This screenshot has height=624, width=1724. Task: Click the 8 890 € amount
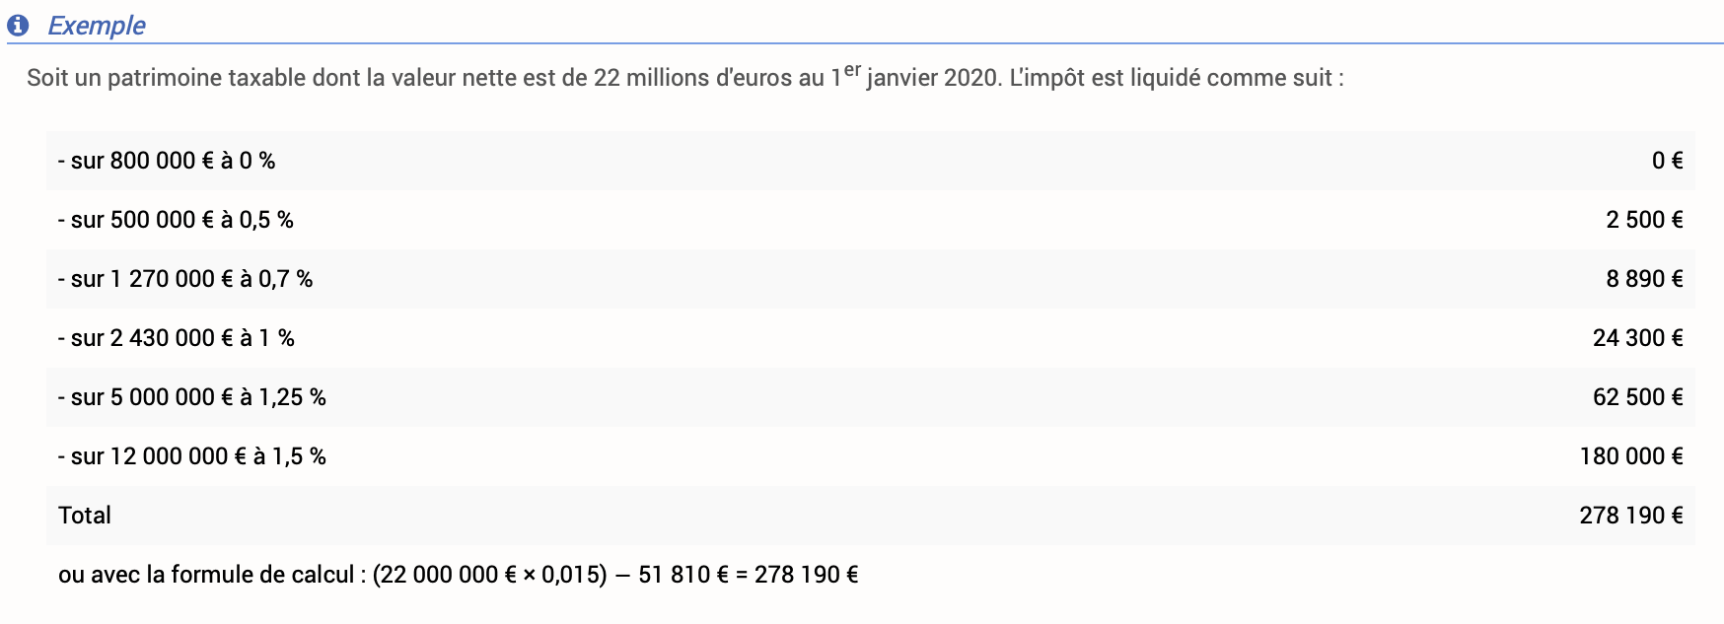click(x=1644, y=279)
